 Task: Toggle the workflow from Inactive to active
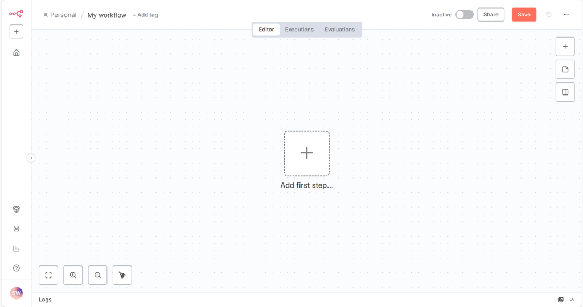tap(464, 15)
